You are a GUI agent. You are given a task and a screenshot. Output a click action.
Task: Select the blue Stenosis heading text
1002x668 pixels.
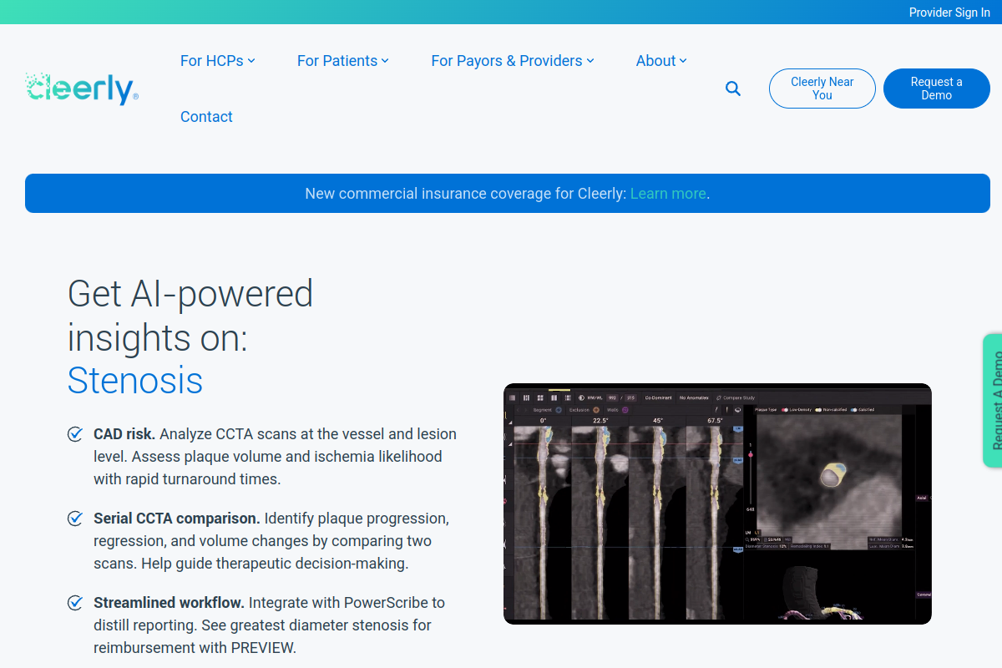[135, 380]
